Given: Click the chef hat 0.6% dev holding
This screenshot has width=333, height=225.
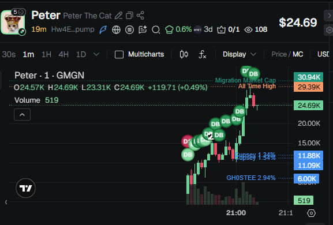Looking at the screenshot, I should (x=178, y=29).
